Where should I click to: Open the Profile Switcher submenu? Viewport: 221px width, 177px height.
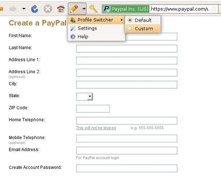point(97,20)
